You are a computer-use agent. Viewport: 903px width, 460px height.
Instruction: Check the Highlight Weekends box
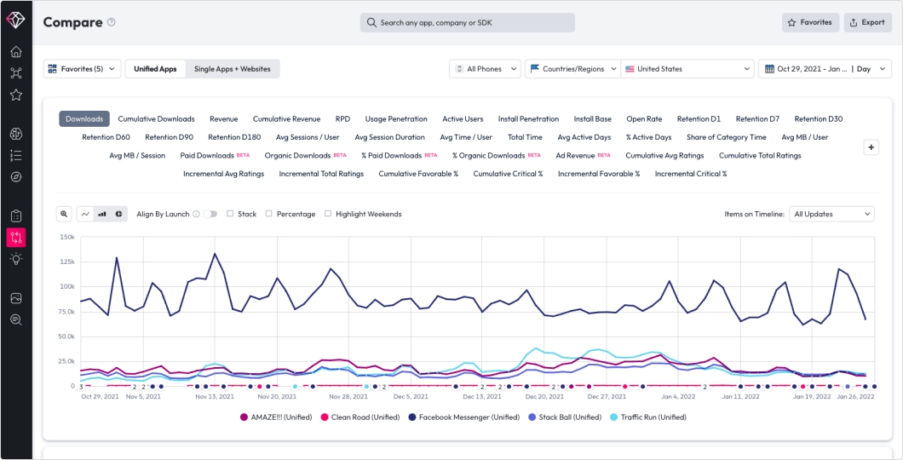point(328,214)
